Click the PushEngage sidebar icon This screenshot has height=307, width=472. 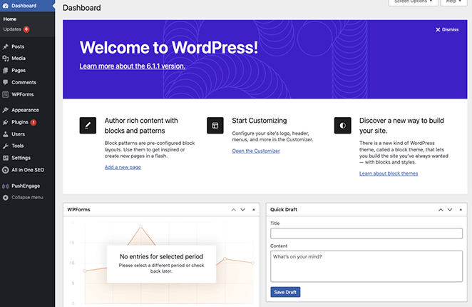6,186
